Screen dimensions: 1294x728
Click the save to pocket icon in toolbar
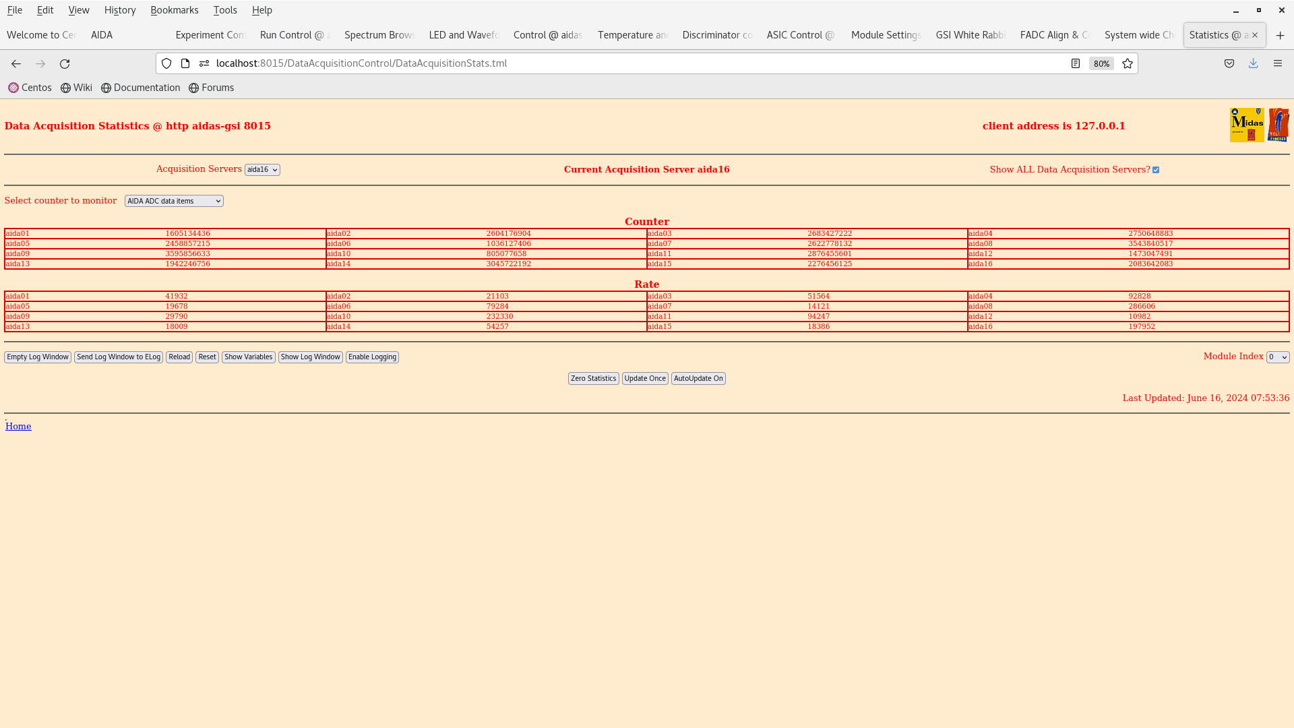(x=1229, y=63)
